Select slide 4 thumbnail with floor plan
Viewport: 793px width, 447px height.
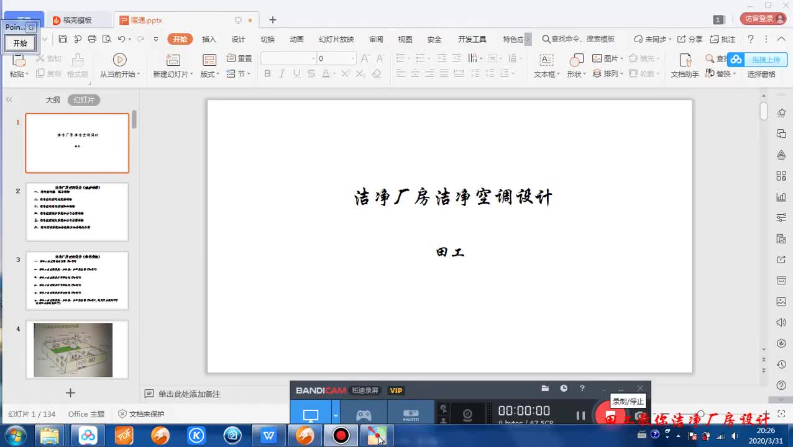tap(77, 350)
